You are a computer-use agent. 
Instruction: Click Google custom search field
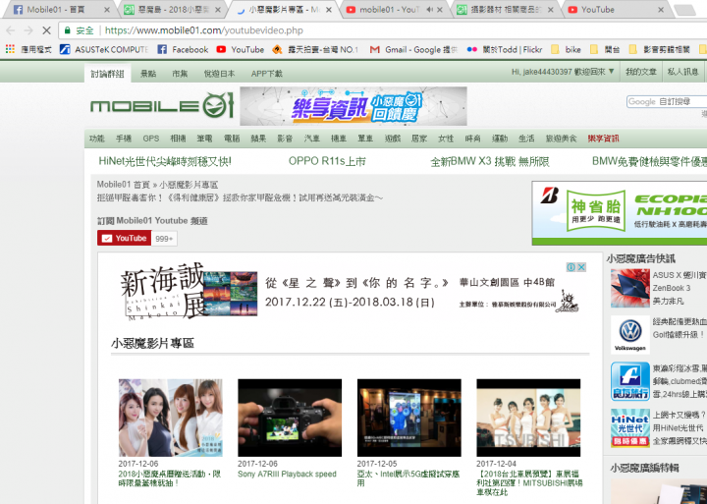667,101
